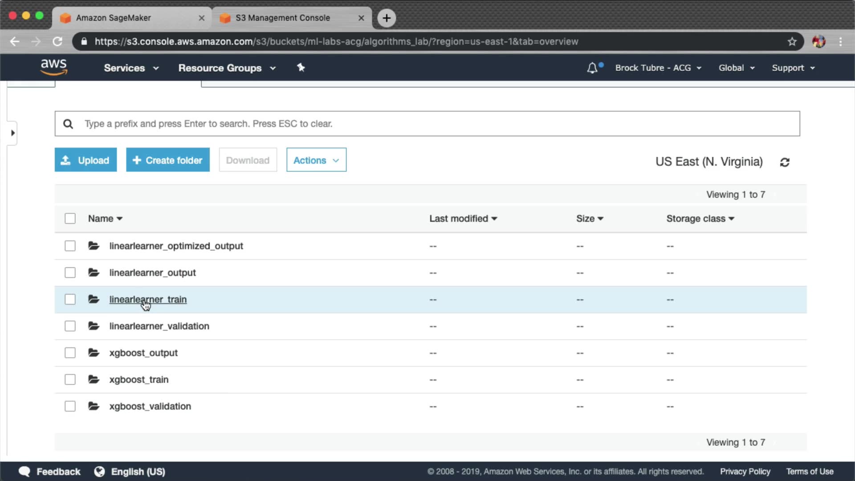Viewport: 855px width, 481px height.
Task: Click the refresh icon next to region
Action: point(785,162)
